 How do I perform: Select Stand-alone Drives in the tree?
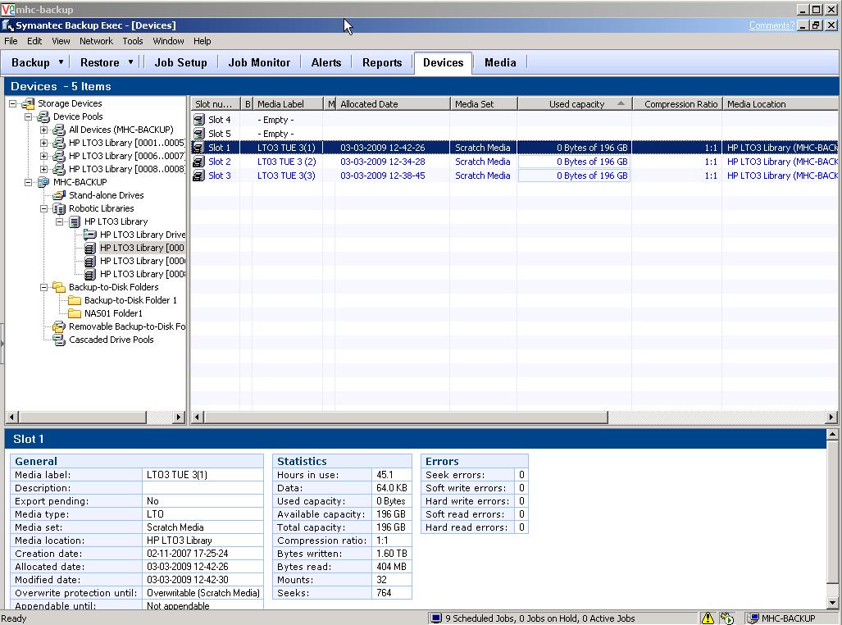107,195
